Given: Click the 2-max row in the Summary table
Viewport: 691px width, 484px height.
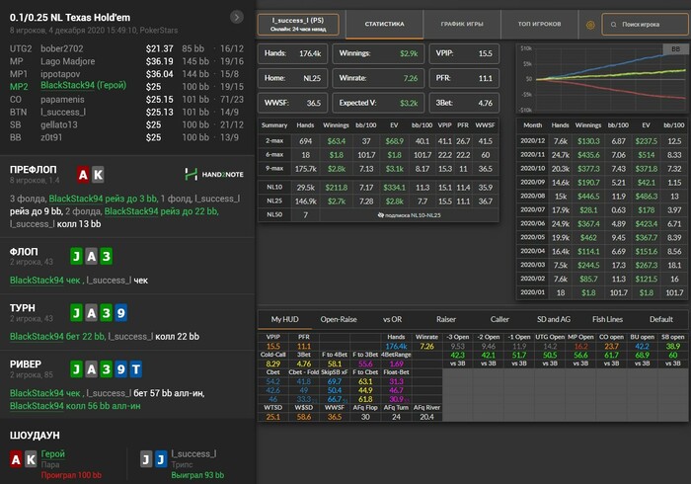Looking at the screenshot, I should pyautogui.click(x=378, y=141).
